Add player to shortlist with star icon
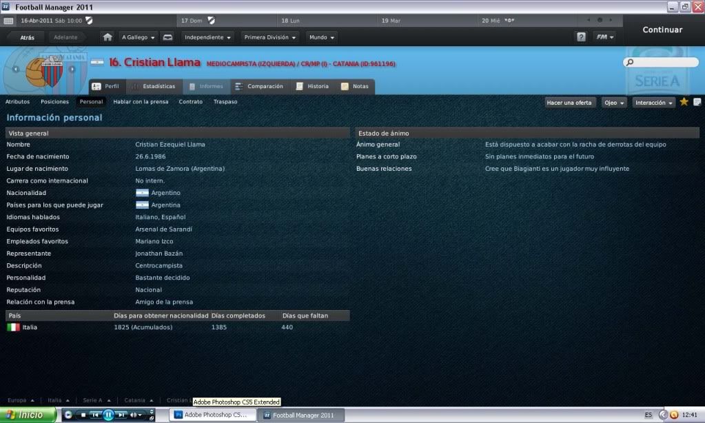This screenshot has height=423, width=705. pyautogui.click(x=684, y=102)
